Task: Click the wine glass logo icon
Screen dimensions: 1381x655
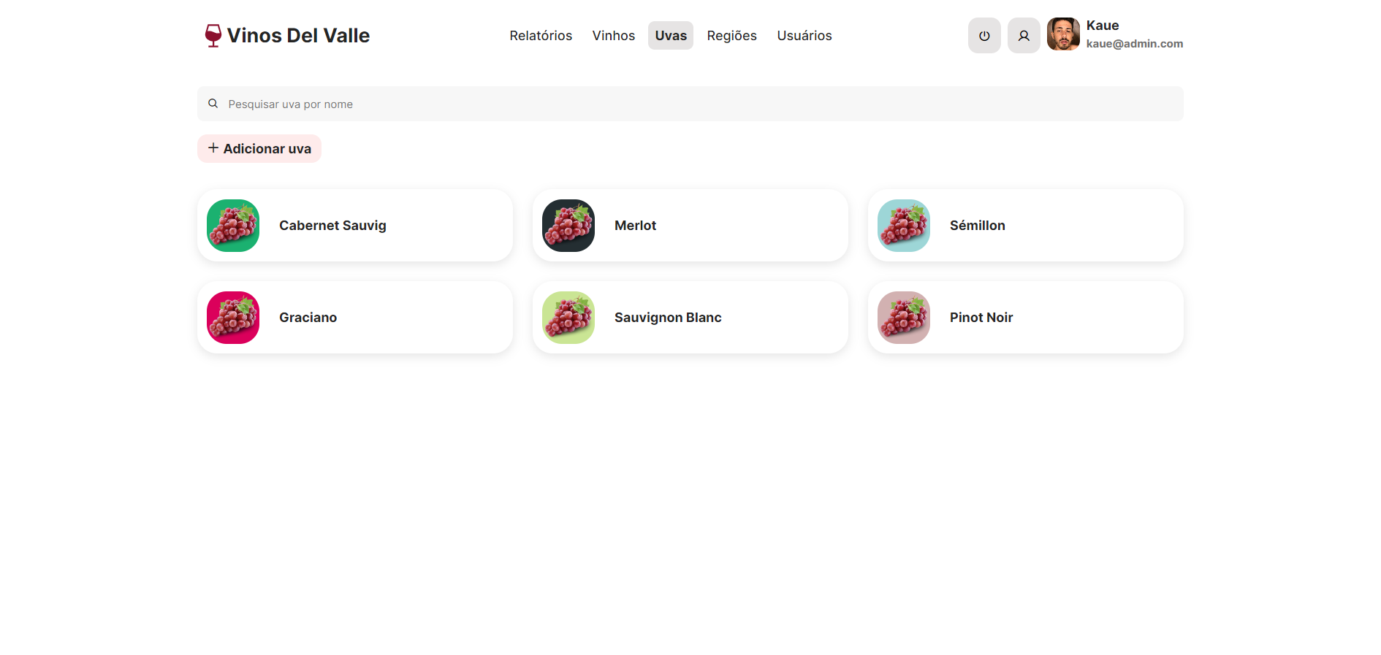Action: (x=213, y=36)
